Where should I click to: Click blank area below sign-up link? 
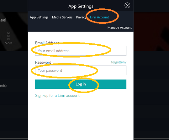coord(81,118)
